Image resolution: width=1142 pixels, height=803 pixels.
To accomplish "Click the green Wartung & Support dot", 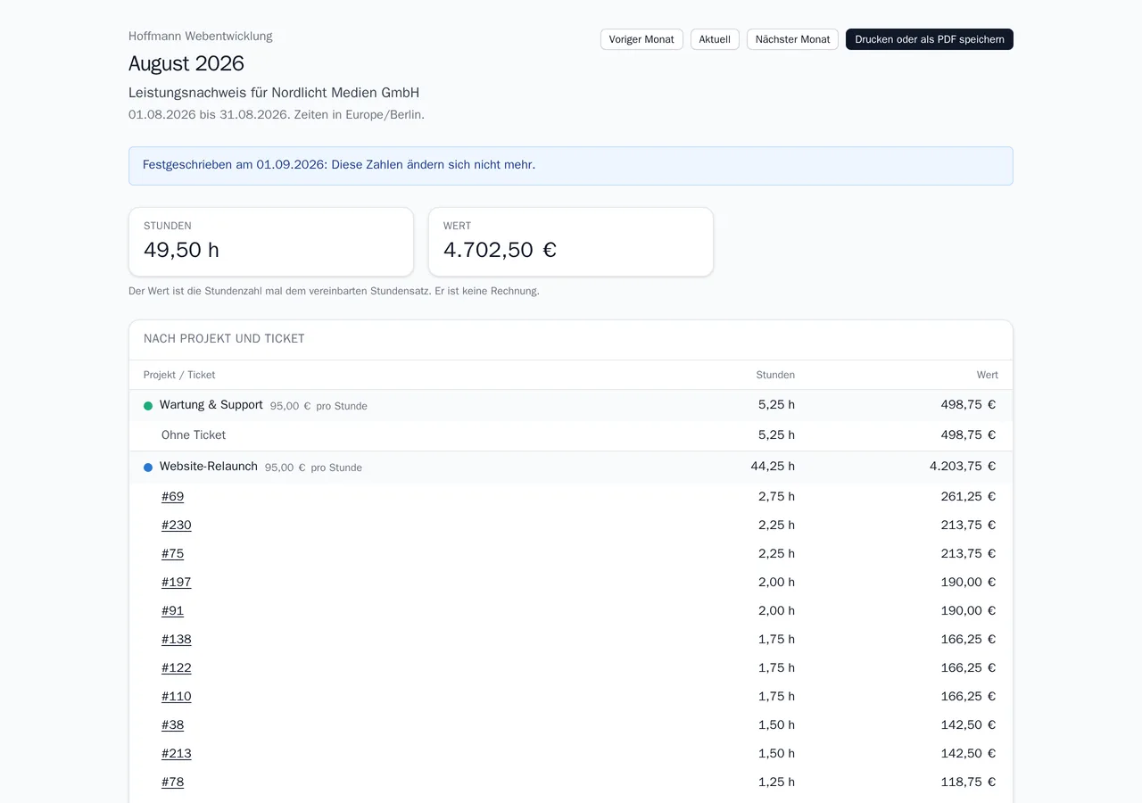I will pos(148,406).
